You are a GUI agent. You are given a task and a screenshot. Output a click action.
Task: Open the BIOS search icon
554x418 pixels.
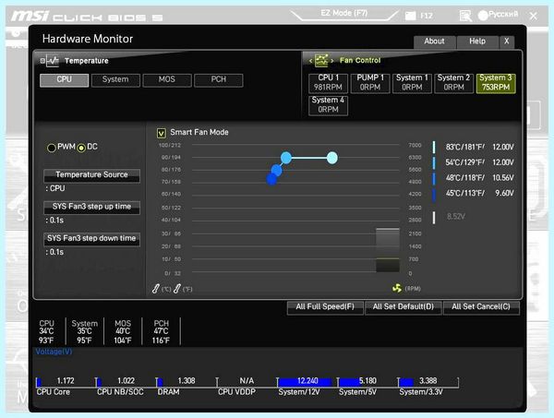point(465,16)
